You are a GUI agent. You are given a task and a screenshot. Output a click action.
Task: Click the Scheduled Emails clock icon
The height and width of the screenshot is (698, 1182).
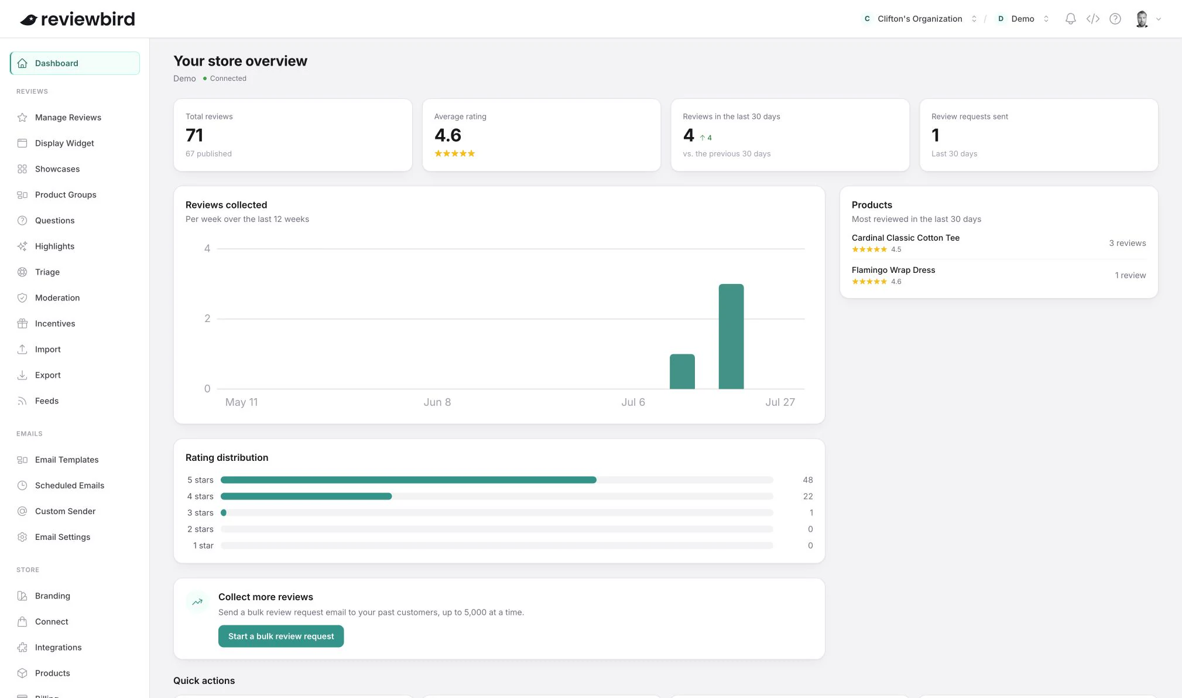[22, 485]
